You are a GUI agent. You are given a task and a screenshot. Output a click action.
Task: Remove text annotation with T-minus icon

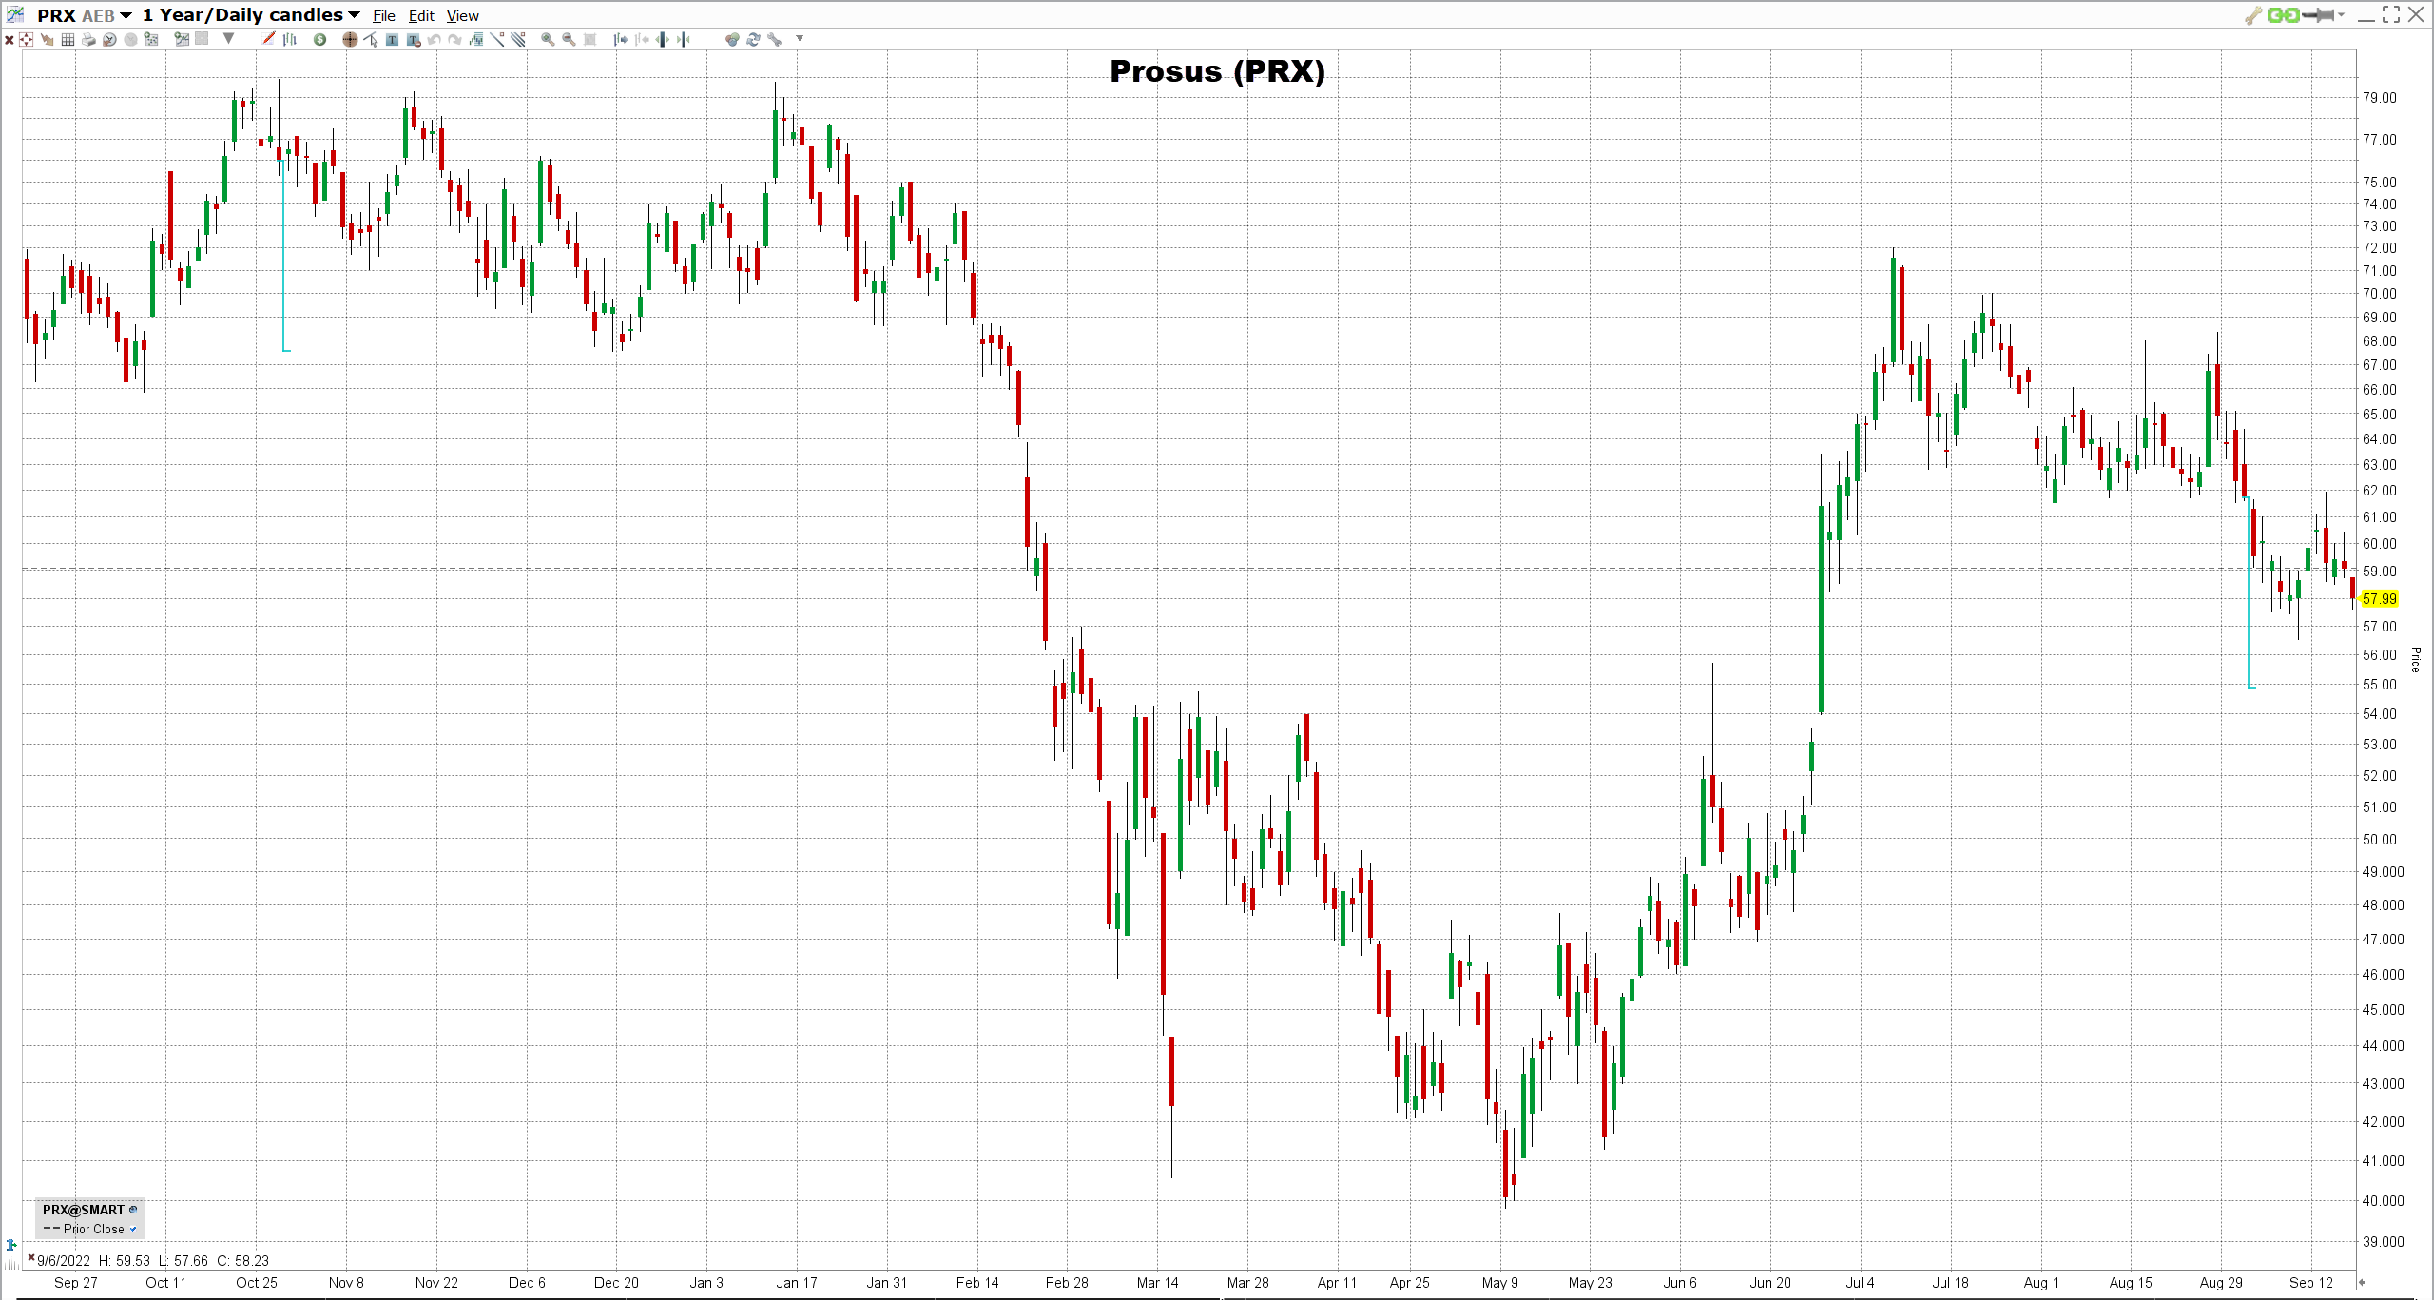(413, 39)
